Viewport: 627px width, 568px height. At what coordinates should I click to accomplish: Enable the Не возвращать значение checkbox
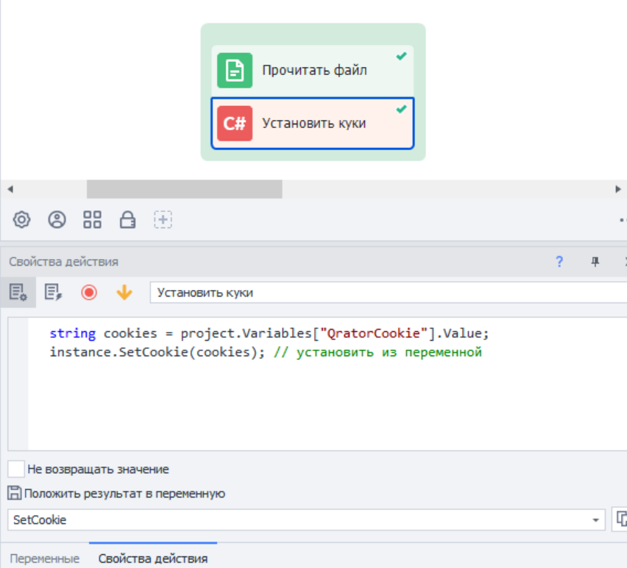point(16,469)
